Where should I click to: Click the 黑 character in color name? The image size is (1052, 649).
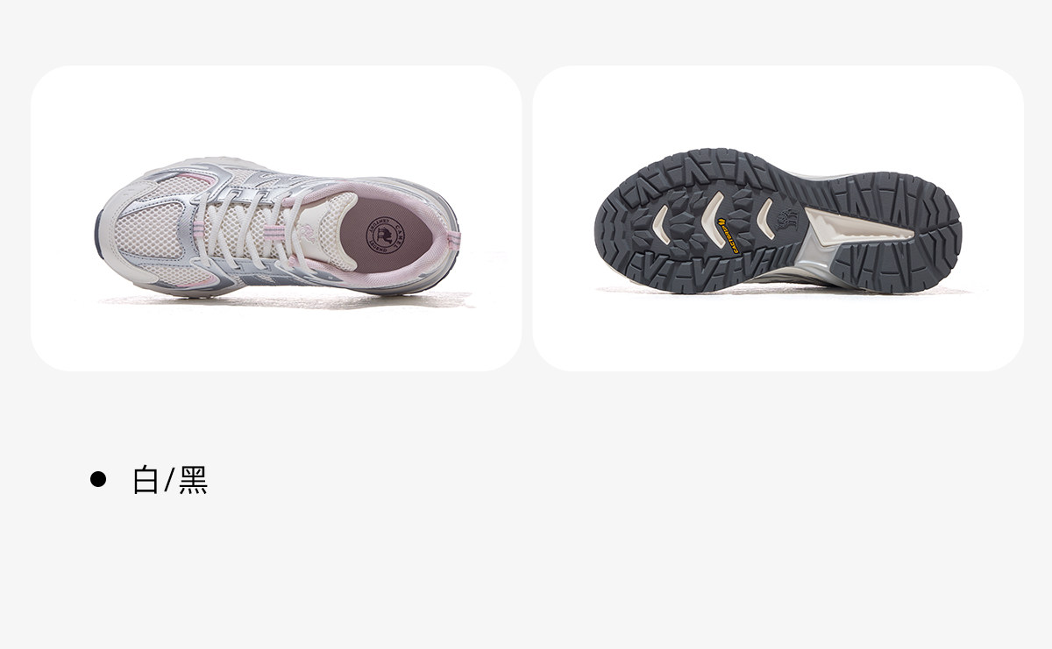click(194, 480)
